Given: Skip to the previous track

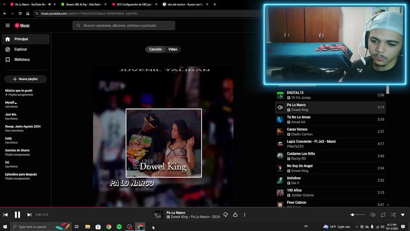Looking at the screenshot, I should click(x=5, y=215).
